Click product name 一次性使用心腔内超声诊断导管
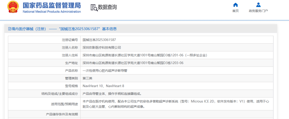Viewport: 289px width, 119px height. pyautogui.click(x=105, y=71)
